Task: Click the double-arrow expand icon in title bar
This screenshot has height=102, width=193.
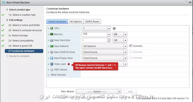Action: tap(190, 2)
